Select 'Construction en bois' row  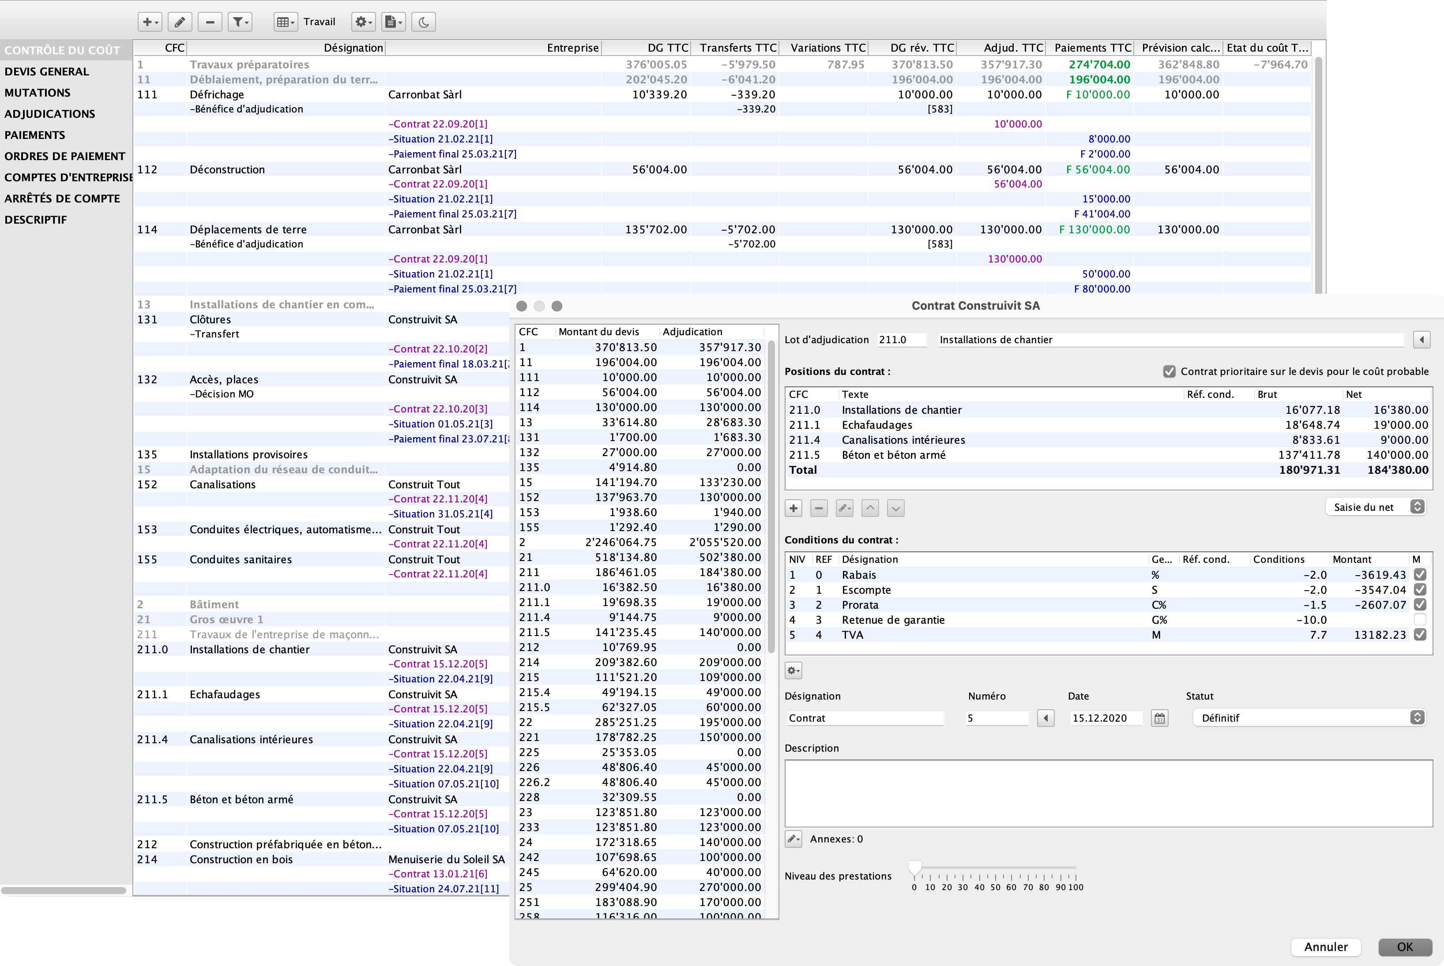coord(321,859)
